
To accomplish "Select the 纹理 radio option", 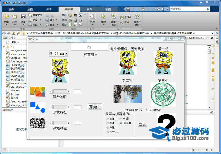I will (121, 119).
